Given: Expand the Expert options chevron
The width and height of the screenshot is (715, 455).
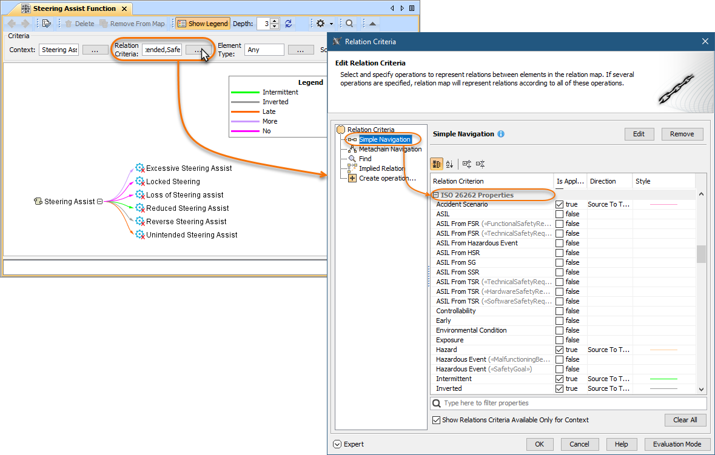Looking at the screenshot, I should pos(338,444).
